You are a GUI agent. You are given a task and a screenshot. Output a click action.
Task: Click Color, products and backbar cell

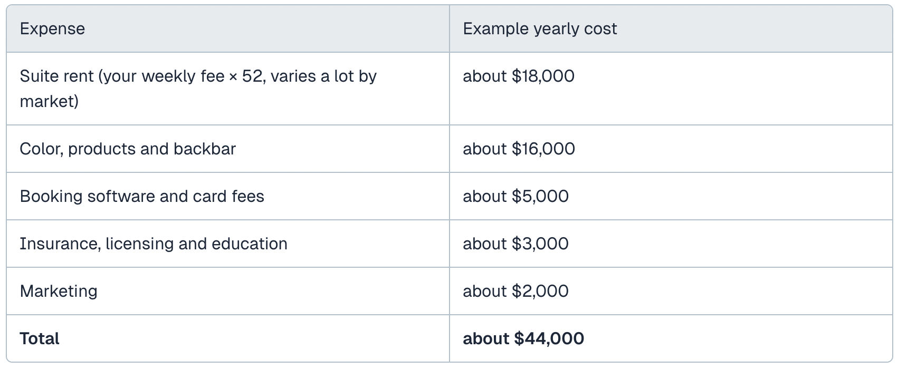[228, 149]
